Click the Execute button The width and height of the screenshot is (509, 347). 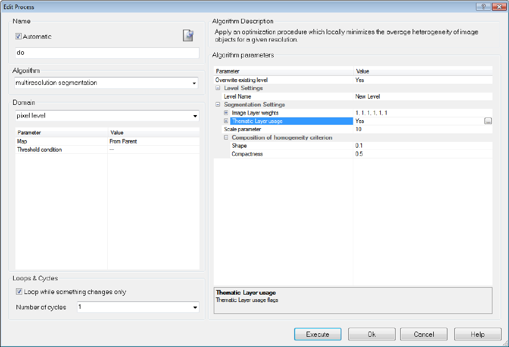pyautogui.click(x=317, y=334)
